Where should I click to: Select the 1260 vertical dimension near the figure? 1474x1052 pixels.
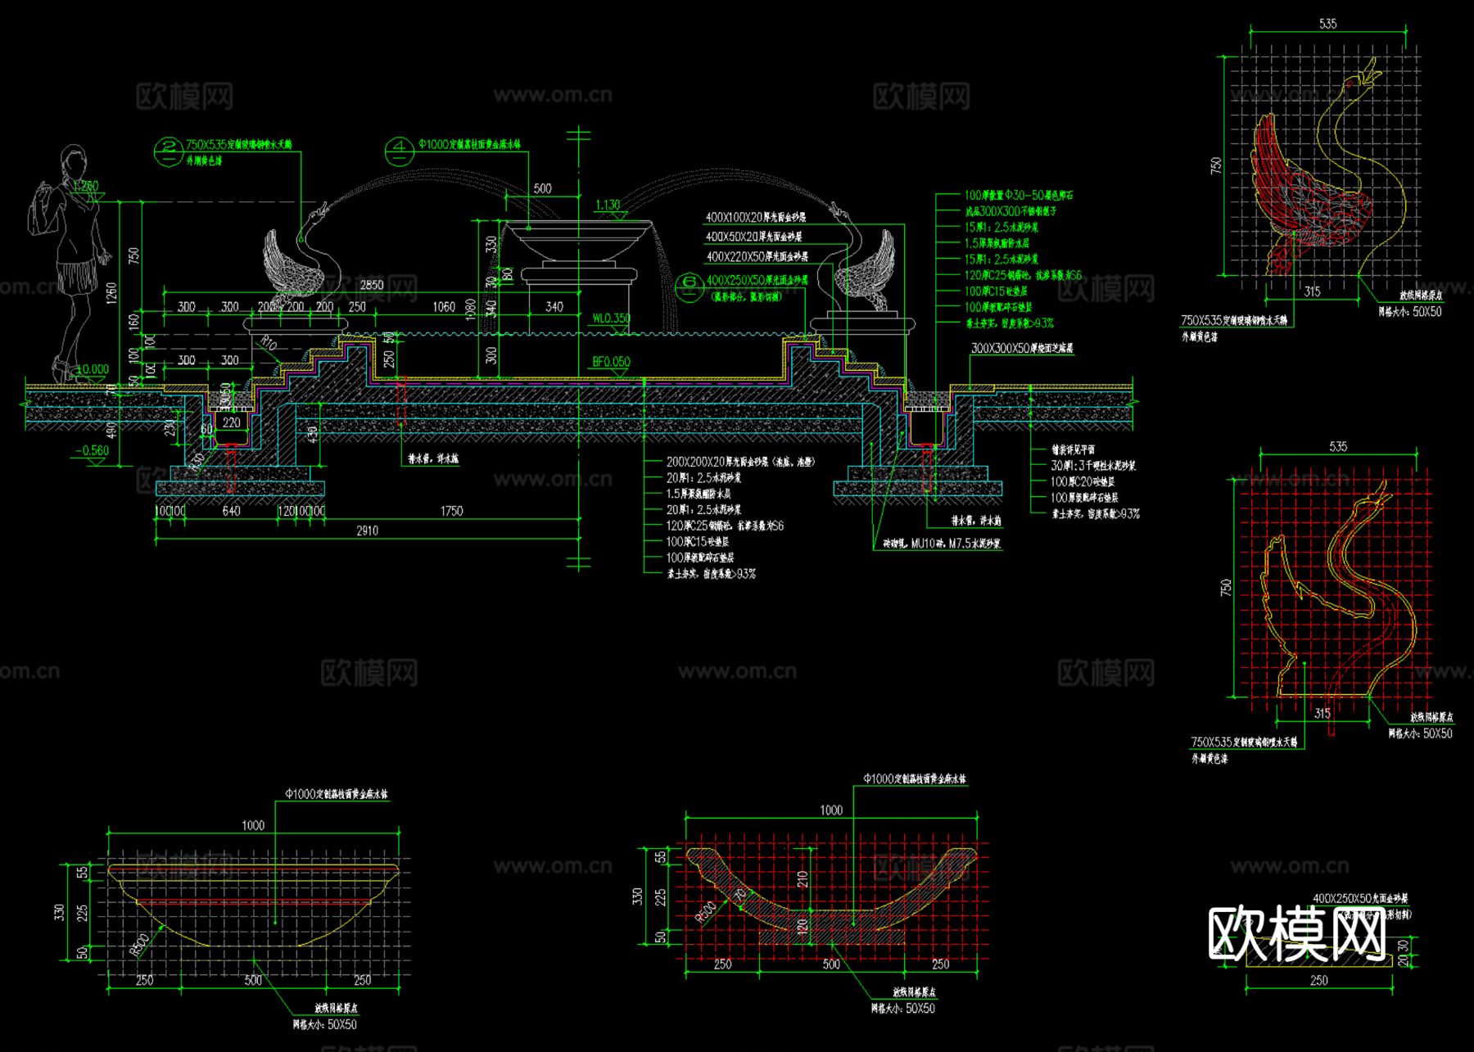112,295
